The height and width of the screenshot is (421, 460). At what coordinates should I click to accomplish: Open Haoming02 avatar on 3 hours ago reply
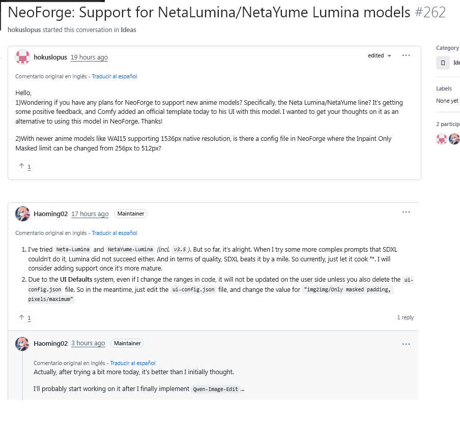pos(22,344)
